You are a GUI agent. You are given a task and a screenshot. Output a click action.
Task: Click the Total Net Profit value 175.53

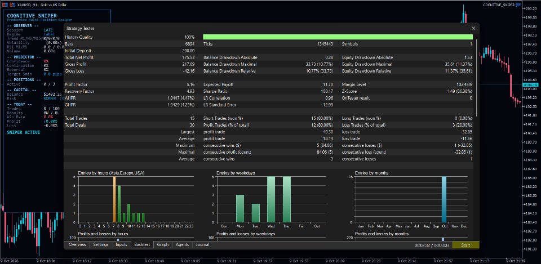188,57
